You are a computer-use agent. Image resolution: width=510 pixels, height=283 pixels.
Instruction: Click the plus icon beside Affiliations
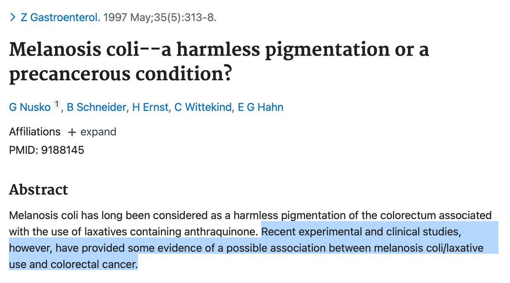click(72, 132)
